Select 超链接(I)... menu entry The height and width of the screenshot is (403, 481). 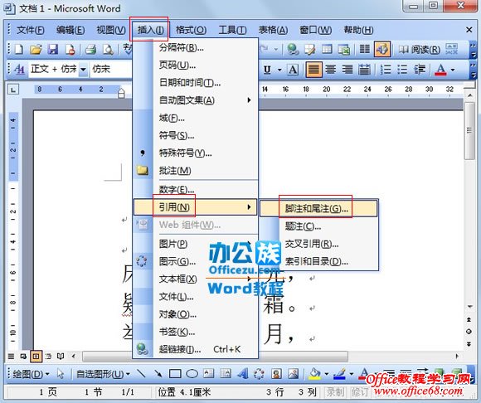click(196, 349)
